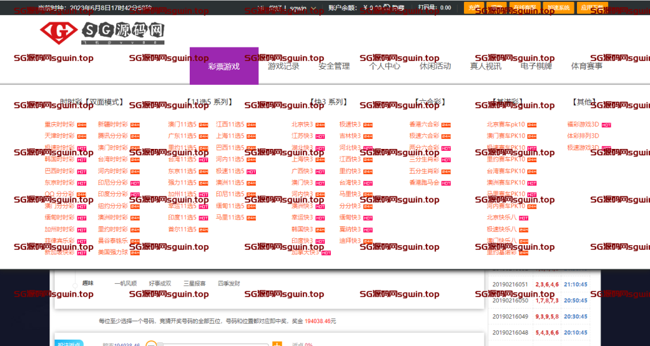Open the 北京快3 game link
Image resolution: width=650 pixels, height=346 pixels.
click(302, 124)
